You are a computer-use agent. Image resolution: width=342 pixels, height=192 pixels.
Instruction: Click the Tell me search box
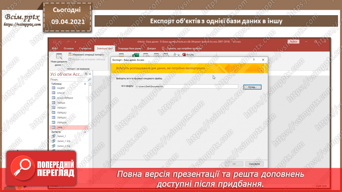tap(182, 48)
